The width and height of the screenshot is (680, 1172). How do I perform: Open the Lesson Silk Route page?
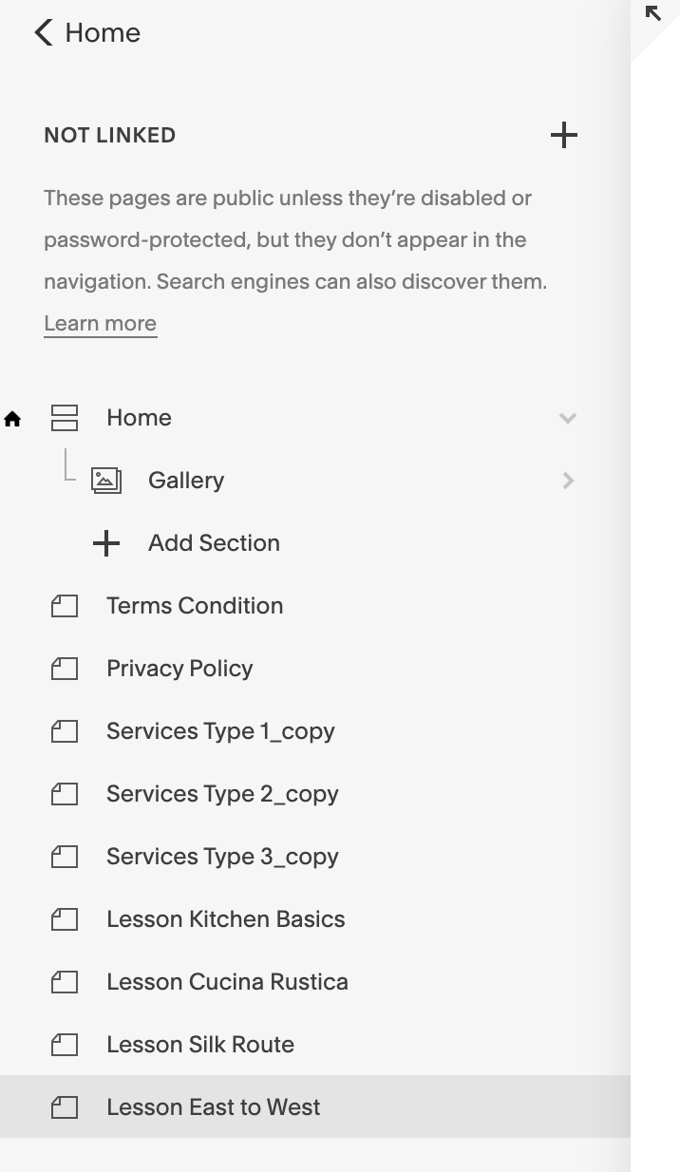[x=199, y=1044]
